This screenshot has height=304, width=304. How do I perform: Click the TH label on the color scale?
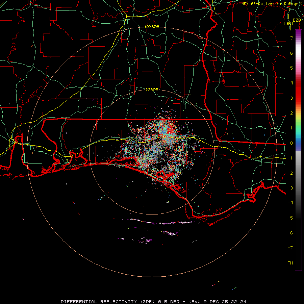pyautogui.click(x=290, y=263)
